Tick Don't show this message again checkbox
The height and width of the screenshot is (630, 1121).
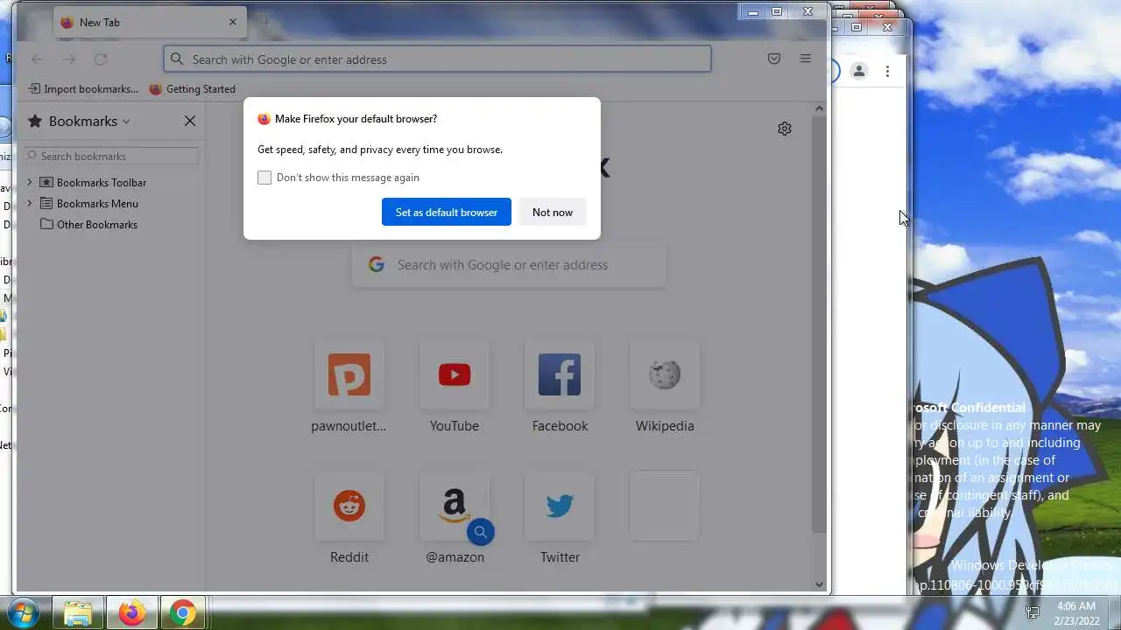click(264, 178)
